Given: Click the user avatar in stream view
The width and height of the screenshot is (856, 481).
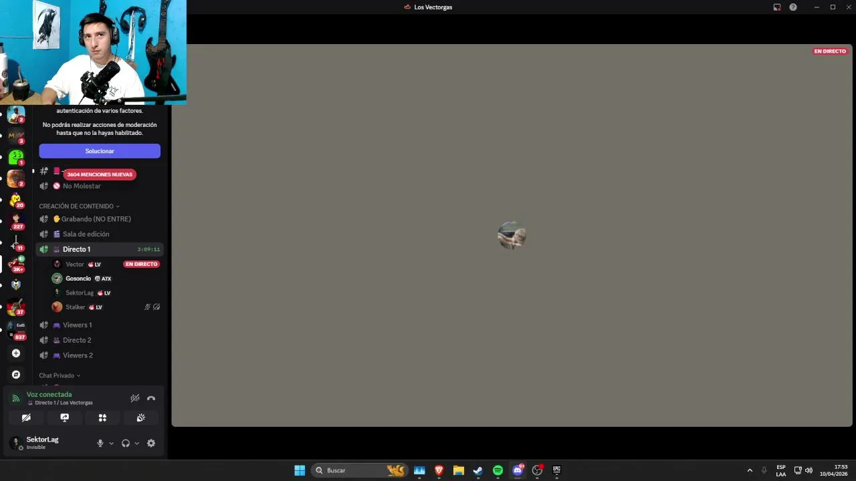Looking at the screenshot, I should [512, 236].
